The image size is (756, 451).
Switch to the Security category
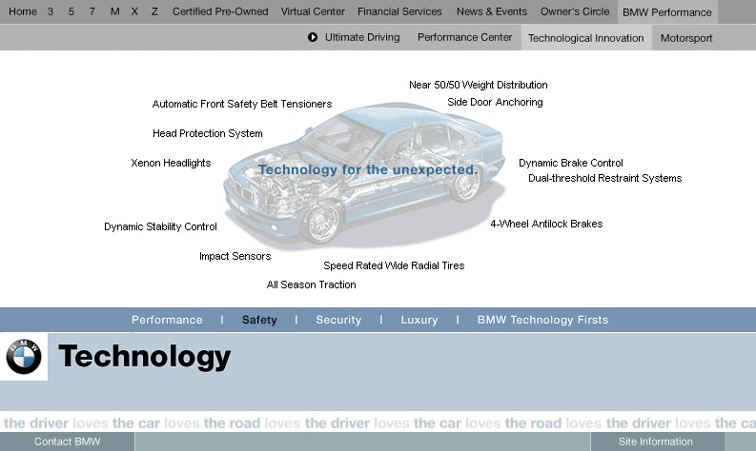(338, 320)
